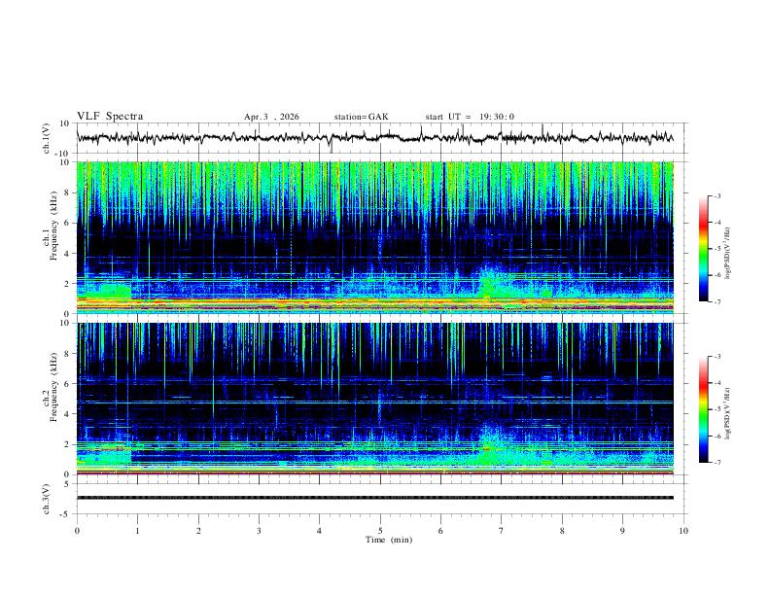Click the time axis tick label "4"
This screenshot has width=770, height=595.
[319, 531]
